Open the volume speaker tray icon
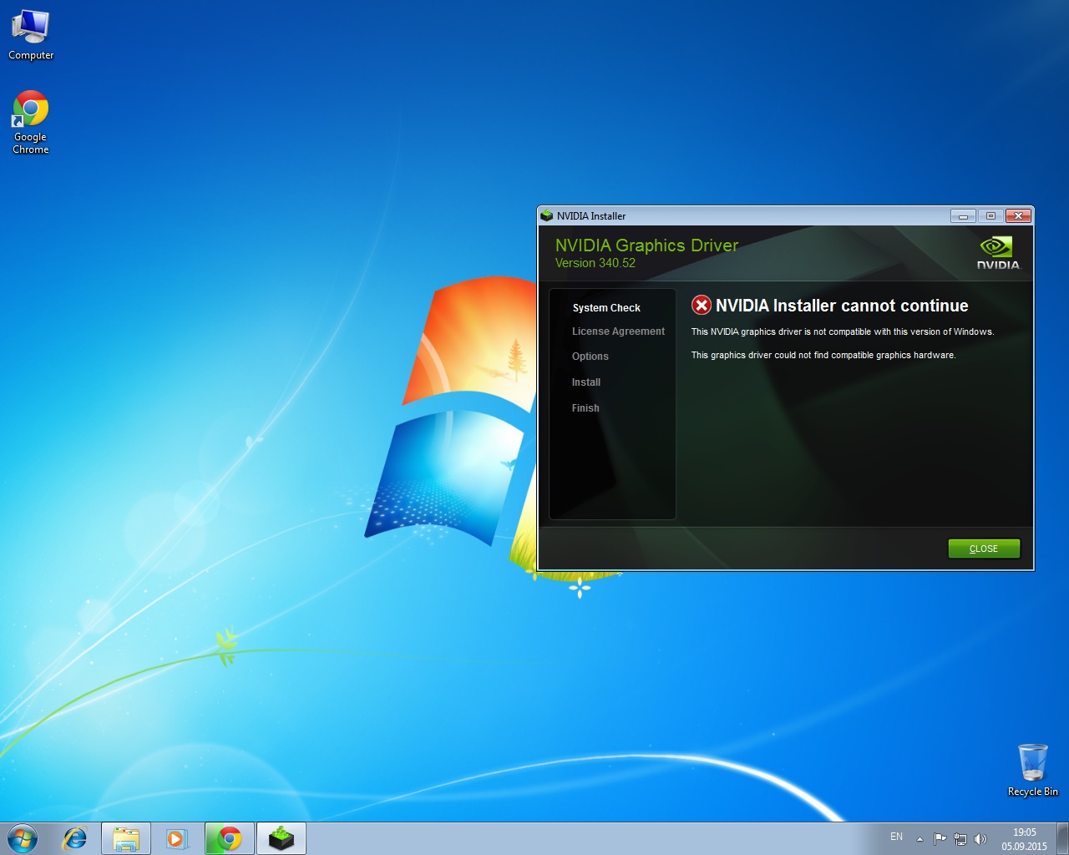Viewport: 1069px width, 855px height. 980,838
